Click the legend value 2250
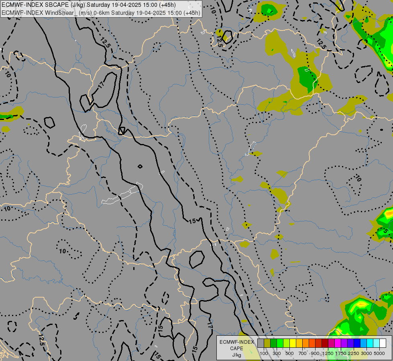393x361 pixels. click(x=354, y=353)
